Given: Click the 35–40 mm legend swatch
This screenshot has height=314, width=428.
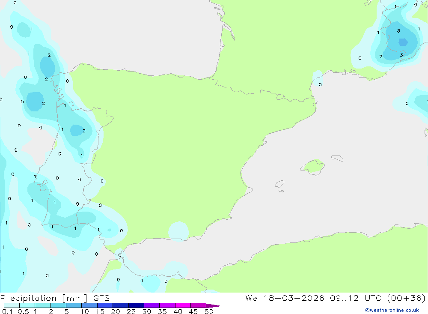Looking at the screenshot, I should click(167, 305).
